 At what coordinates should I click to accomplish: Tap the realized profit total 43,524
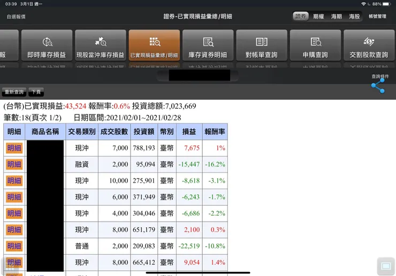[x=76, y=106]
